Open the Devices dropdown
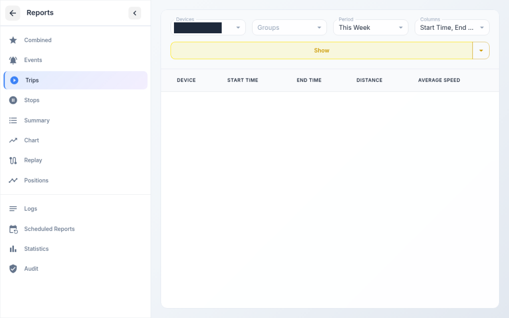The width and height of the screenshot is (509, 318). pyautogui.click(x=208, y=28)
